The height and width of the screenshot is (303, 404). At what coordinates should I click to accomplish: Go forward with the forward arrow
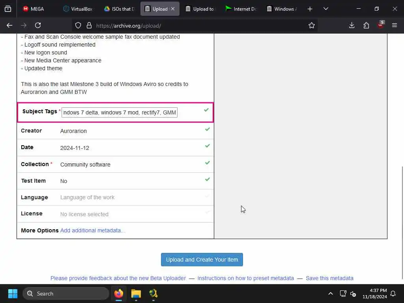(x=24, y=25)
